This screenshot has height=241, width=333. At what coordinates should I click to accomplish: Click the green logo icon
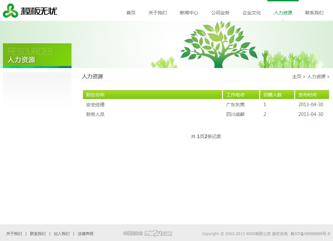click(x=10, y=11)
